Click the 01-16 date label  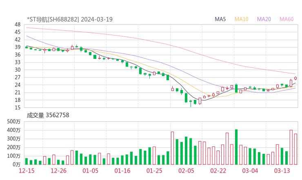[122, 171]
